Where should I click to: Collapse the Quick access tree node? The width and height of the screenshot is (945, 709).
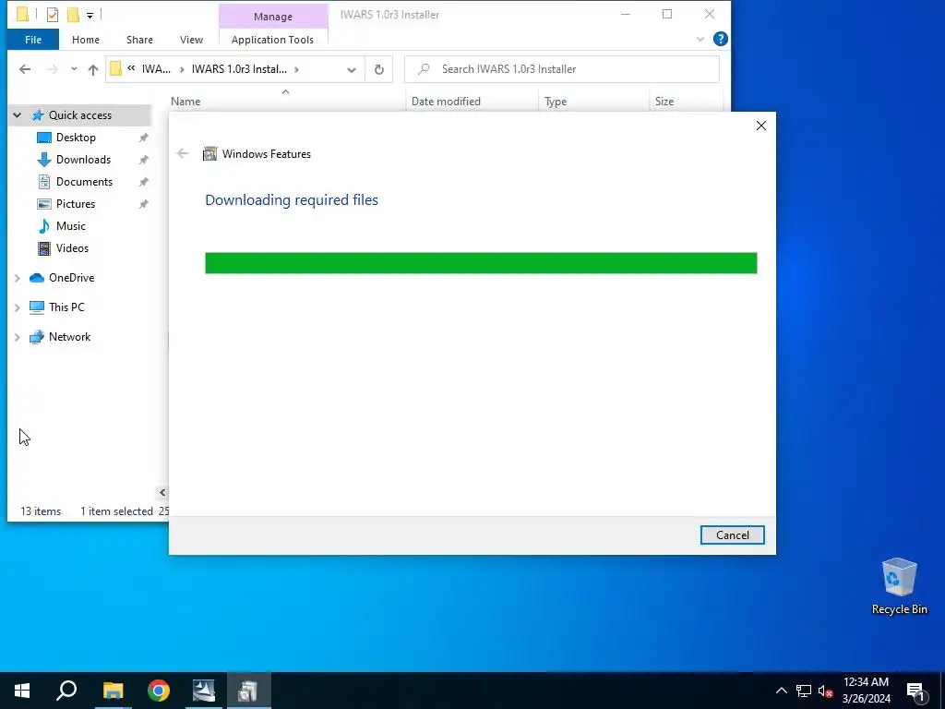(18, 115)
